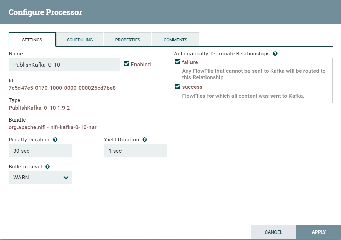Click help icon beside Yield Duration
Viewport: 341px width, 240px height.
coord(145,140)
